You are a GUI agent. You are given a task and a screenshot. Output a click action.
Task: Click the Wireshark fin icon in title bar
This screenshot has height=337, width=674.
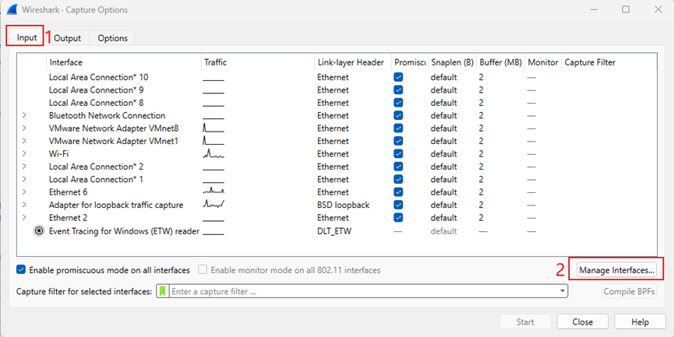point(12,9)
